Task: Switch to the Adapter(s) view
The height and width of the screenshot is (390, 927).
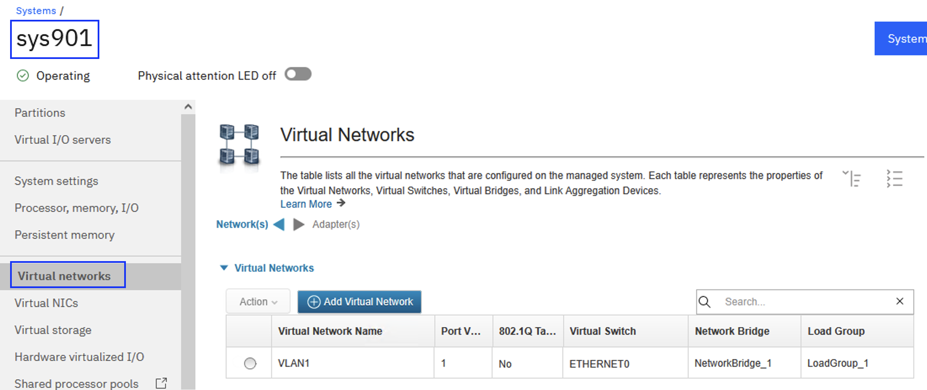Action: pyautogui.click(x=336, y=224)
